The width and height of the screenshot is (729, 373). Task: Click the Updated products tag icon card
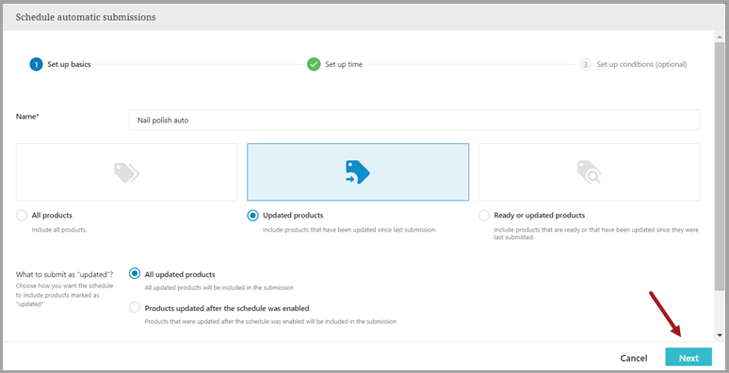pyautogui.click(x=358, y=172)
